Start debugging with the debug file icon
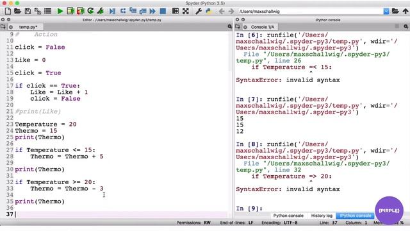 pyautogui.click(x=113, y=11)
